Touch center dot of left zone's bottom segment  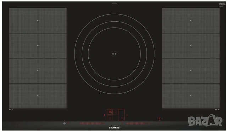38,95
